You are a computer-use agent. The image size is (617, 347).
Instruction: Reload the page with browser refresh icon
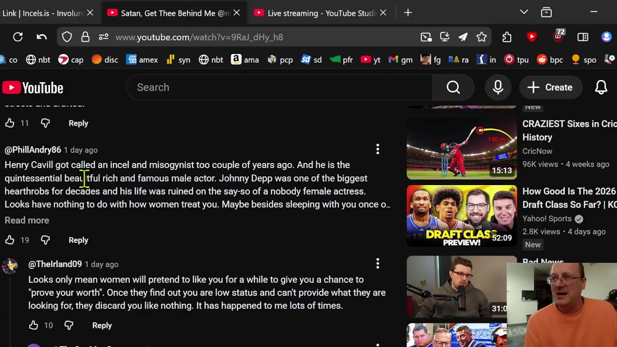[x=18, y=37]
